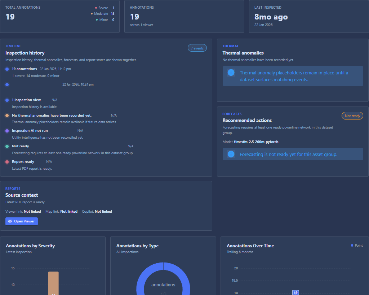Click 'Inspection AI not run' entry
Image resolution: width=369 pixels, height=295 pixels.
(x=30, y=131)
